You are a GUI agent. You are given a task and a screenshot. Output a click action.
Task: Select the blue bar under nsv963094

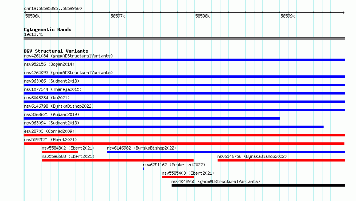click(174, 127)
